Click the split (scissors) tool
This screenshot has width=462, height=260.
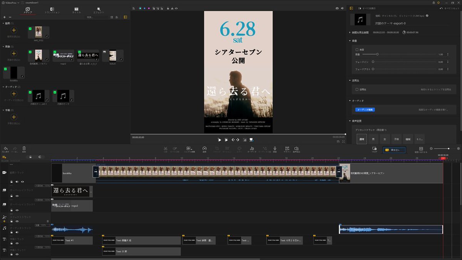[165, 149]
